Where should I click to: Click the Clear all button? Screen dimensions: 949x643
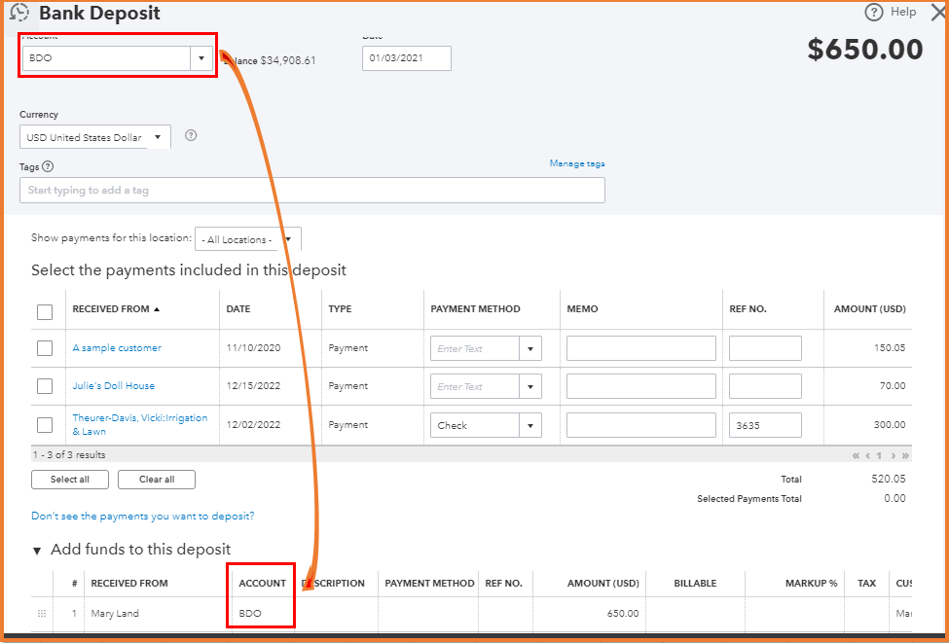(156, 479)
